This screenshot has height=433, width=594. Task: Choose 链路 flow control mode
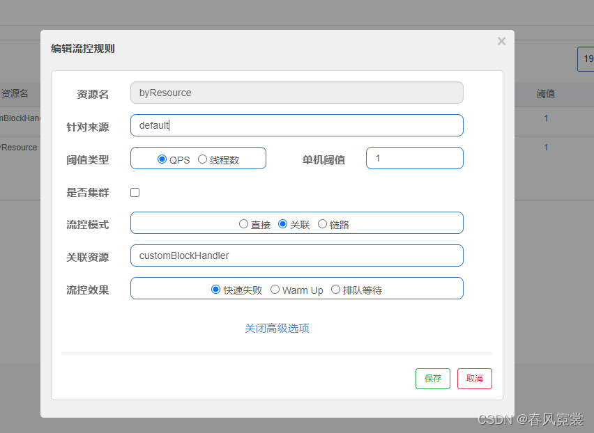pos(322,224)
